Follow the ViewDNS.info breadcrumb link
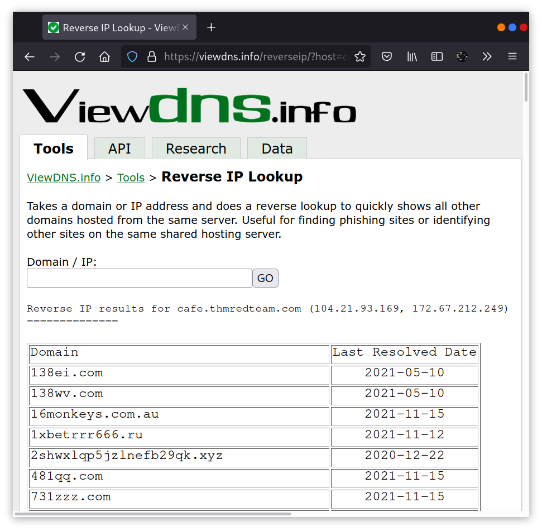The height and width of the screenshot is (531, 542). tap(64, 178)
